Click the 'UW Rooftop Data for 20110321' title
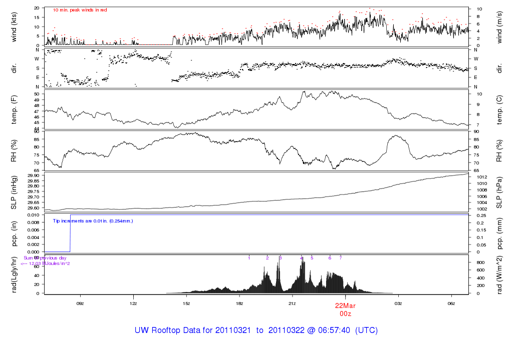 (193, 330)
